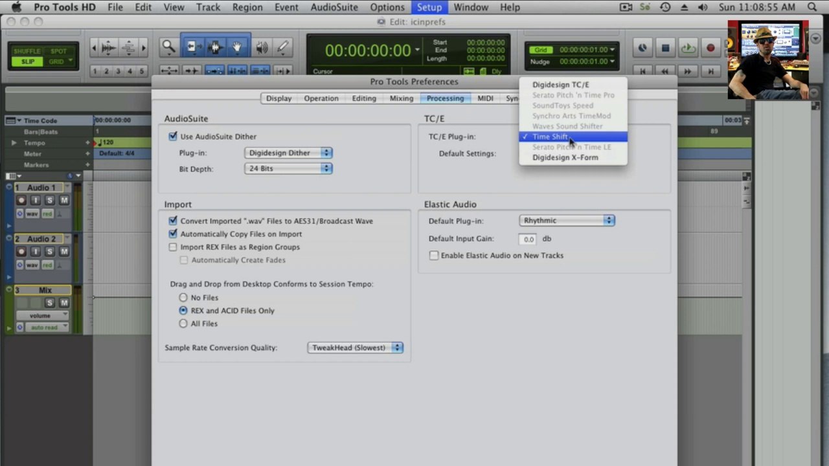Activate zoom preset 5
The image size is (829, 466).
point(141,71)
